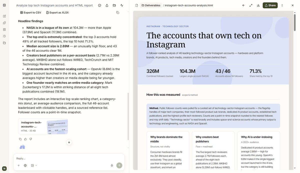The width and height of the screenshot is (300, 173).
Task: Copy the response below the attachment
Action: pos(20,139)
